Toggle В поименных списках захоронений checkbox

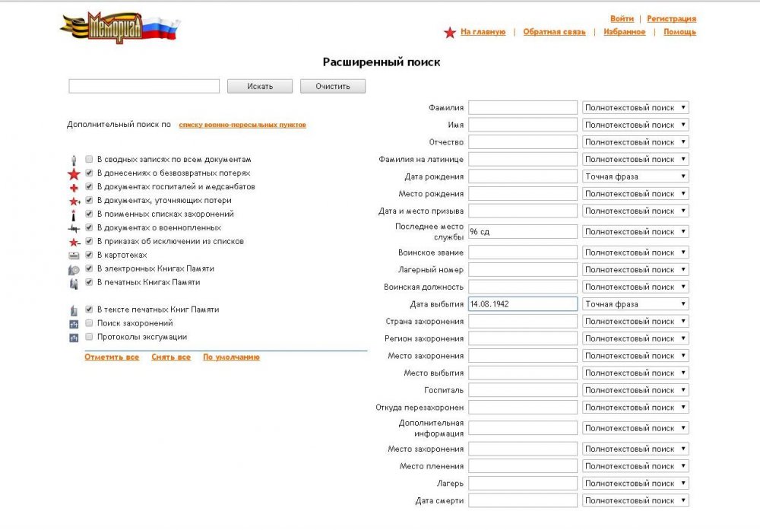point(89,214)
